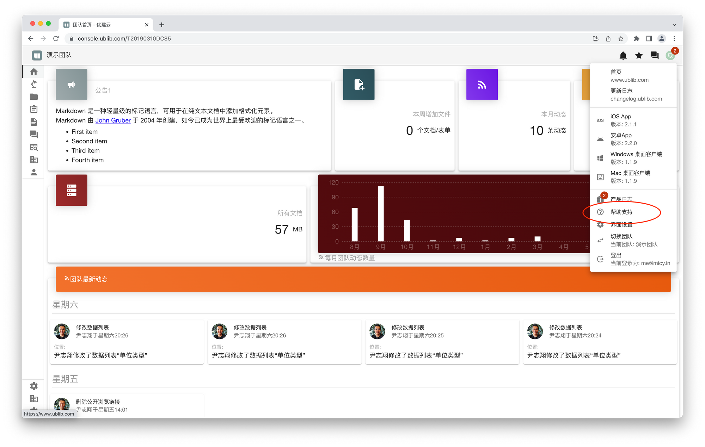The height and width of the screenshot is (447, 705).
Task: Select 帮助支持 menu item
Action: pyautogui.click(x=621, y=212)
